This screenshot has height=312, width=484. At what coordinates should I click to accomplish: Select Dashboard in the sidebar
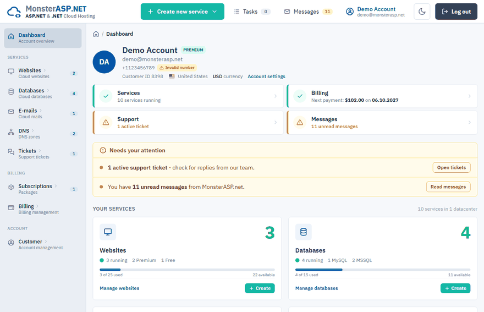pyautogui.click(x=42, y=38)
